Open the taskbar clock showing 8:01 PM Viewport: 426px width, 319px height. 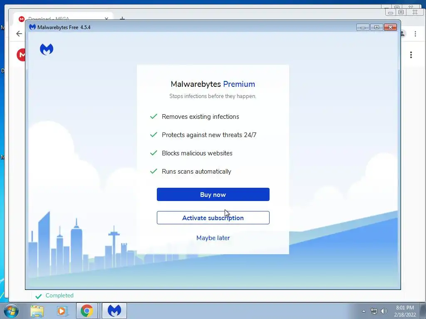[405, 311]
